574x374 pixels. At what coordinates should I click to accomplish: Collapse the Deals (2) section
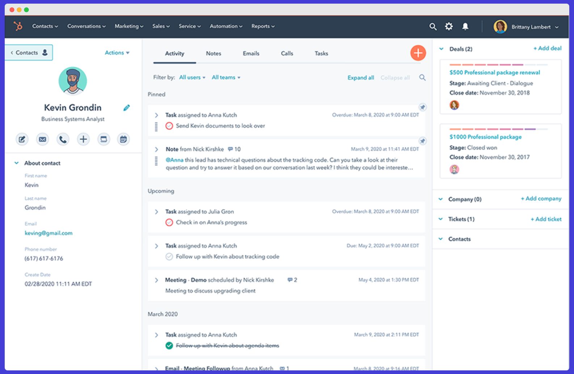441,49
